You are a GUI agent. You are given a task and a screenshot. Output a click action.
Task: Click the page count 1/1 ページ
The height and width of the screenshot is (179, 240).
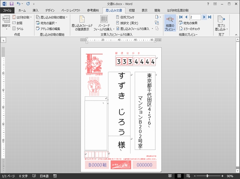[x=8, y=176]
